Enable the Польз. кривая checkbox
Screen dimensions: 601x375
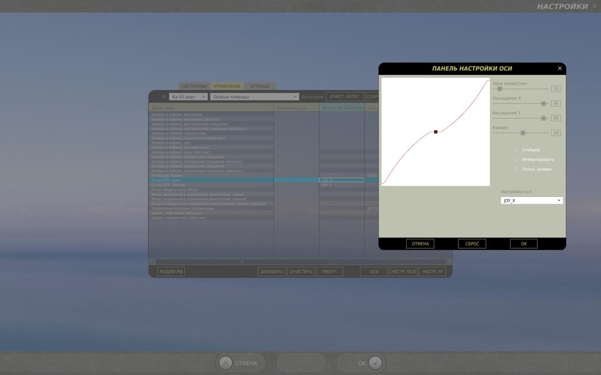[x=516, y=169]
